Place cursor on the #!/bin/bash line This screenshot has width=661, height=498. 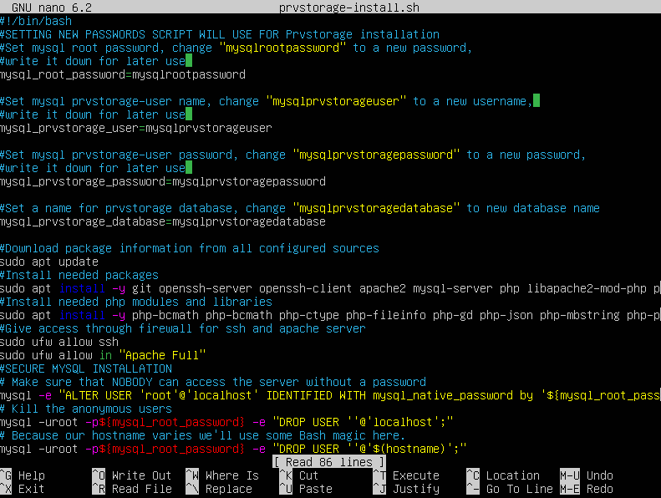point(36,21)
